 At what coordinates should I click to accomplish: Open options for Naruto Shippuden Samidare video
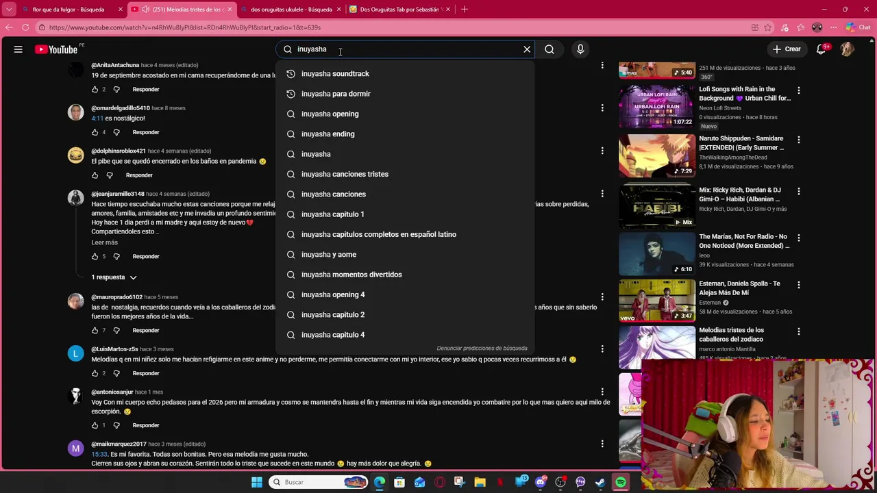click(798, 140)
